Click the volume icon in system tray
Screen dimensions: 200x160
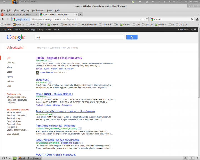click(153, 2)
